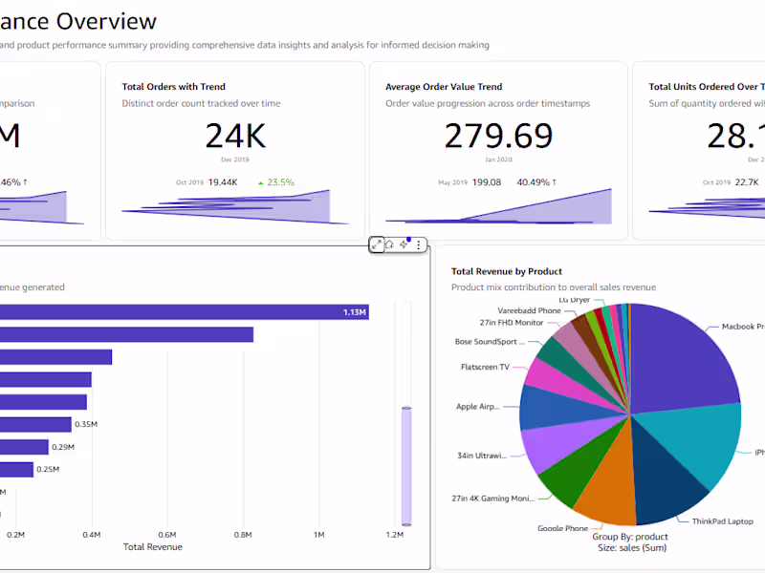Select the Total Orders with Trend title

pyautogui.click(x=174, y=87)
